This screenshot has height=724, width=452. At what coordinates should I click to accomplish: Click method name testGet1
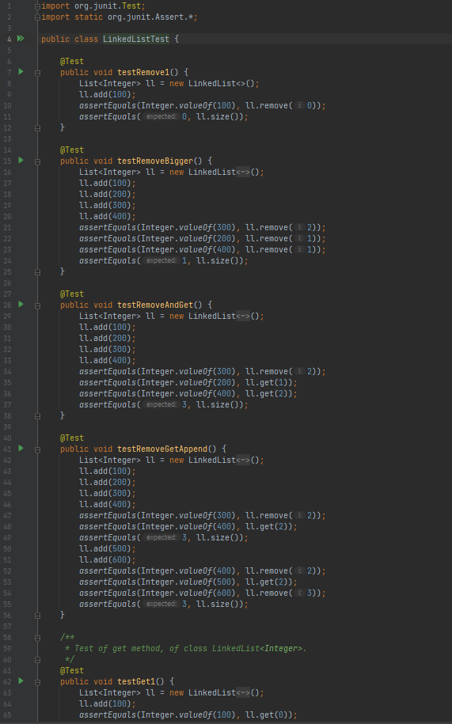136,682
